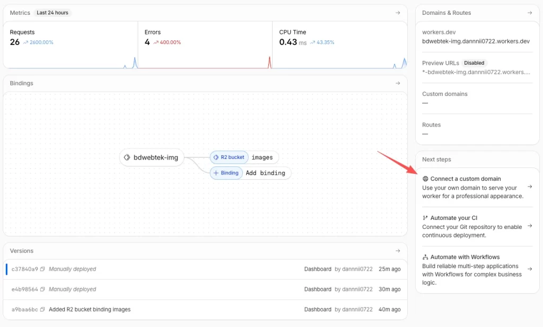
Task: Open the CPU Time metric card
Action: [x=340, y=45]
